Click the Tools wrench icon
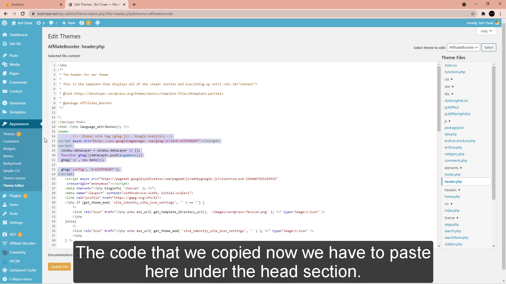Image resolution: width=506 pixels, height=284 pixels. [5, 214]
